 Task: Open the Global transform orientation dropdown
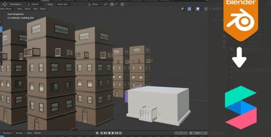click(x=95, y=4)
